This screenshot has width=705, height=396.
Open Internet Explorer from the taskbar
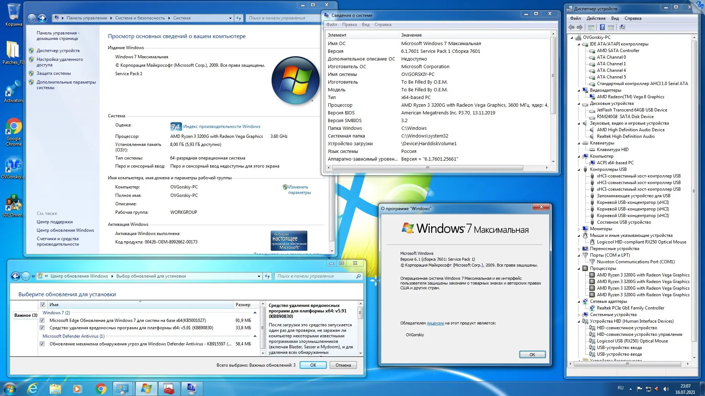tap(33, 389)
